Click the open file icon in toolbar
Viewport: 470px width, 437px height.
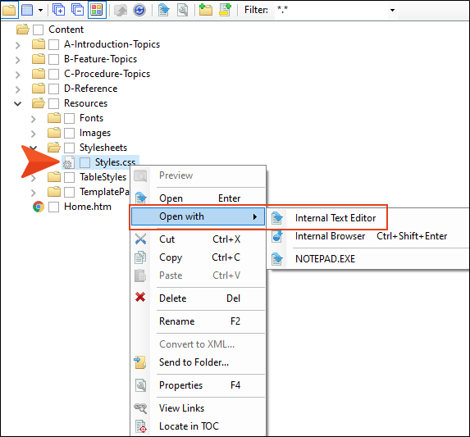pos(164,10)
